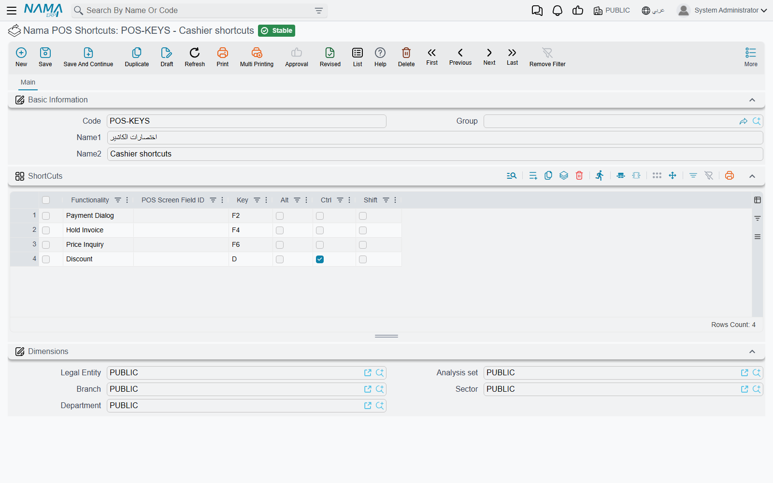The height and width of the screenshot is (483, 773).
Task: Create a new record with New
Action: click(21, 57)
